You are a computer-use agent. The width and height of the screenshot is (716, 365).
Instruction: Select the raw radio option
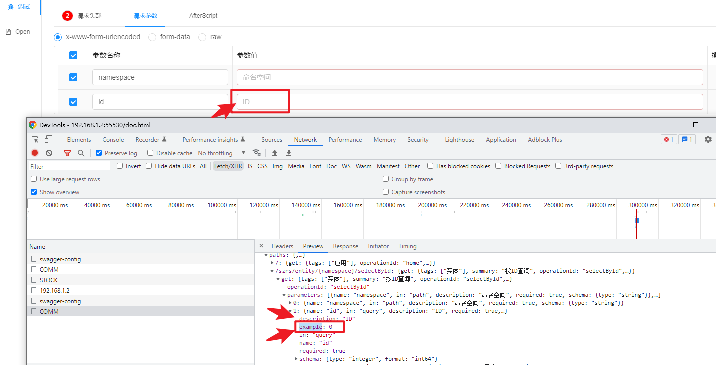pos(202,37)
